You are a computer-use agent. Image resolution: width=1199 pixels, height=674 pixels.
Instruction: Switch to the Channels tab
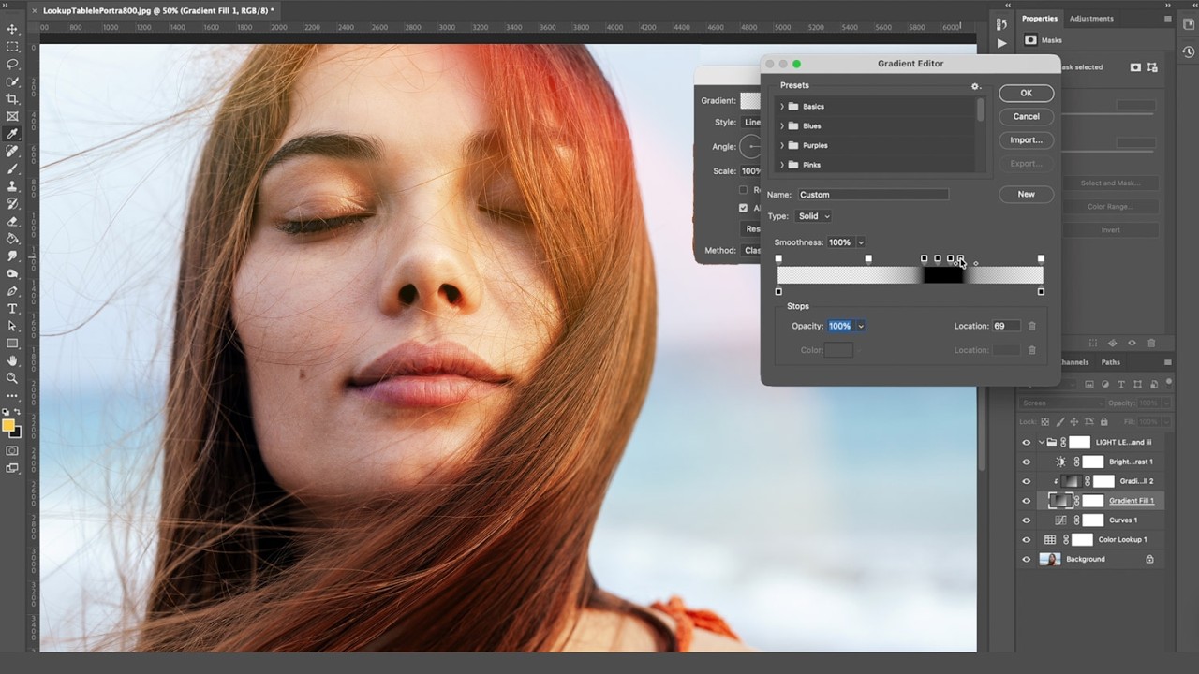(x=1073, y=362)
